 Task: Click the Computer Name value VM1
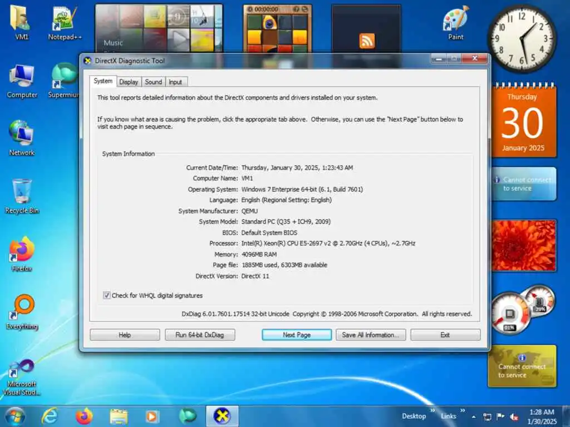tap(247, 178)
